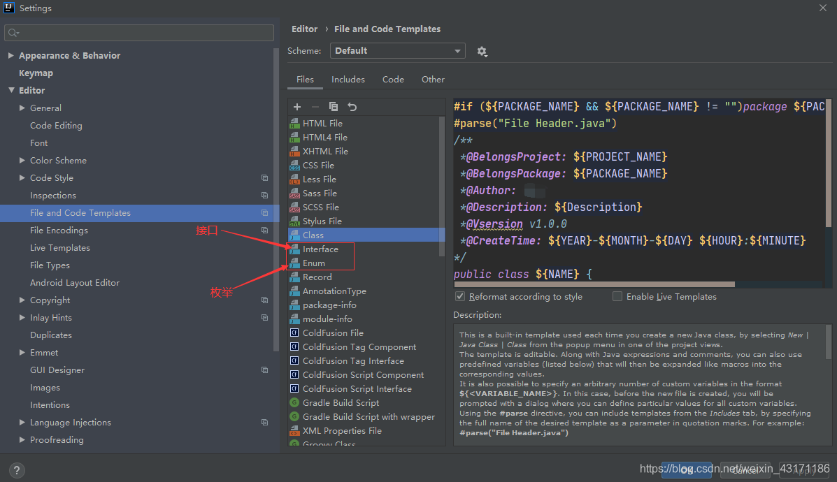Open the Other tab

433,80
